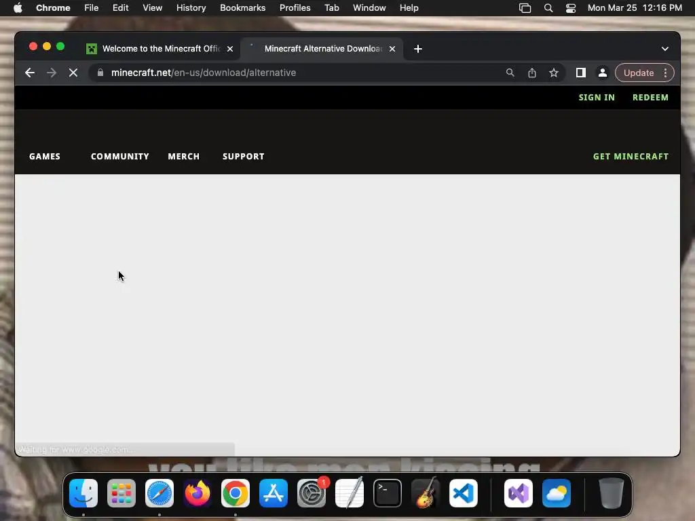Open System Settings from the Dock
This screenshot has width=695, height=521.
312,493
